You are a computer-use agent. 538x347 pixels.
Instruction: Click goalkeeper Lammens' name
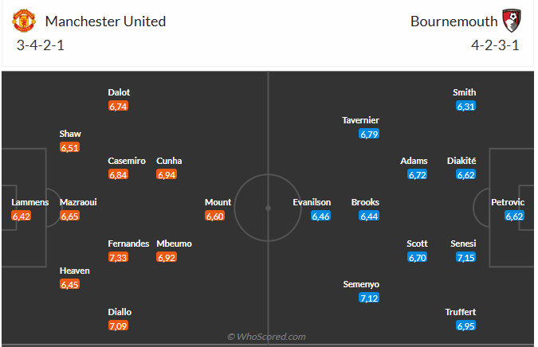[x=30, y=202]
